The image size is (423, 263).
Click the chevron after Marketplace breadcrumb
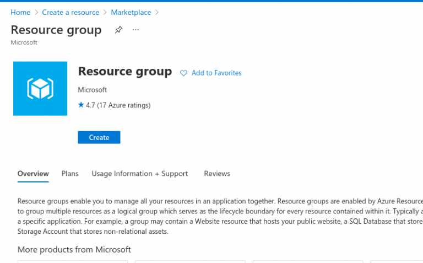157,12
